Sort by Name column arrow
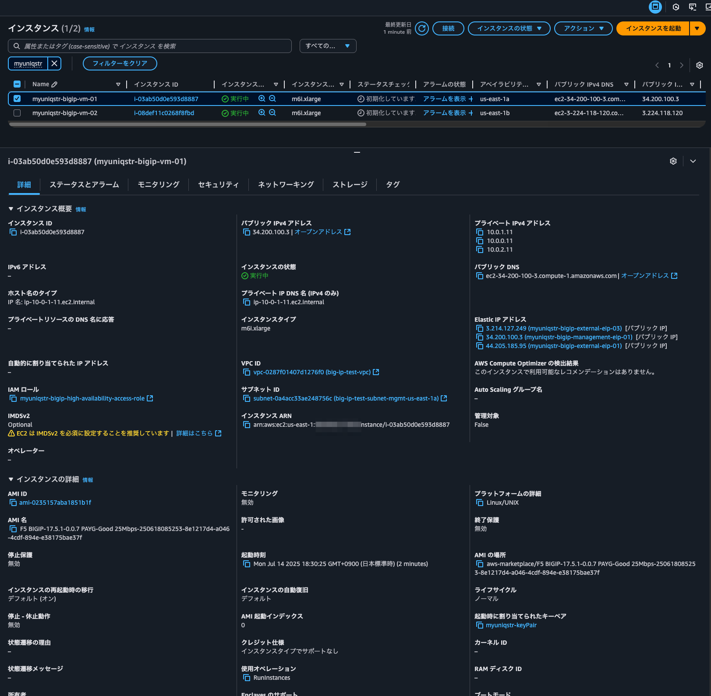 pos(118,84)
